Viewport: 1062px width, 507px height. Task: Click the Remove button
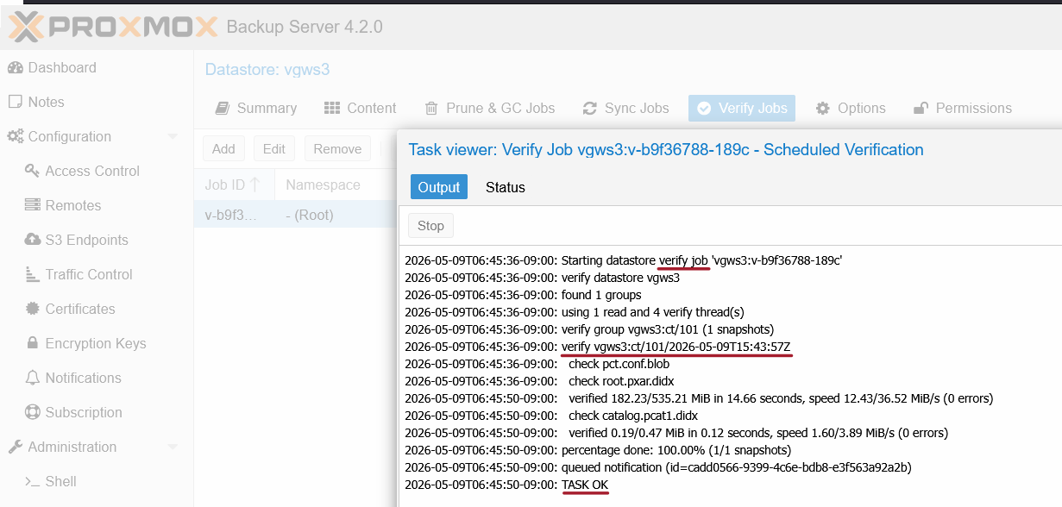[x=337, y=148]
